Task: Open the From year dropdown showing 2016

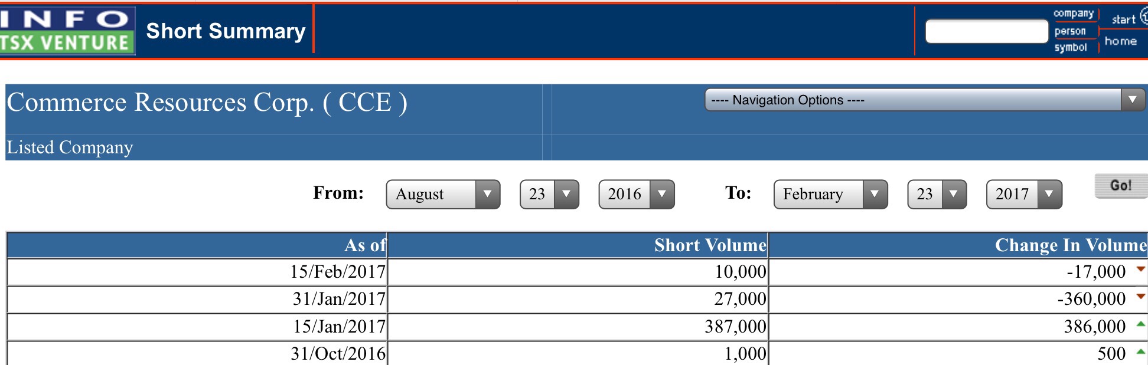Action: click(637, 194)
